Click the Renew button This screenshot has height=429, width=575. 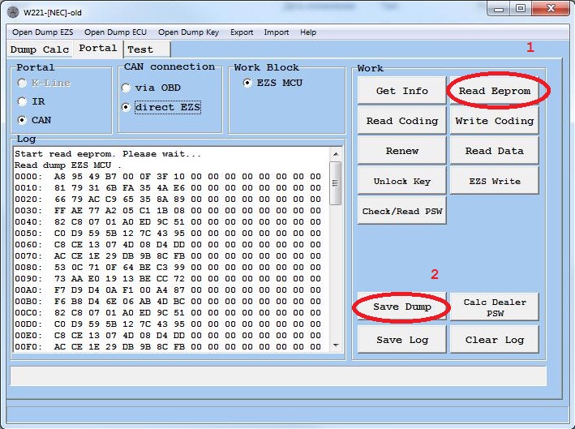[x=402, y=151]
